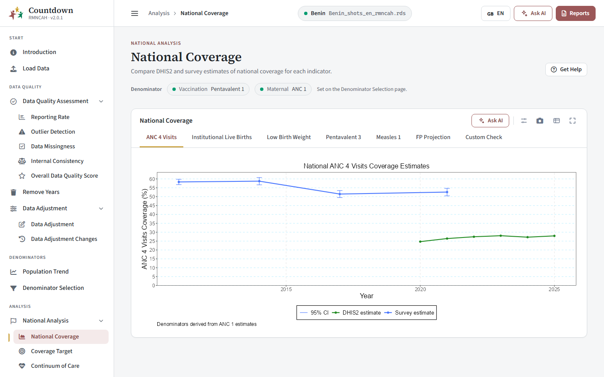Click the Maternal ANC 1 denominator chip
Viewport: 604px width, 377px height.
(283, 89)
